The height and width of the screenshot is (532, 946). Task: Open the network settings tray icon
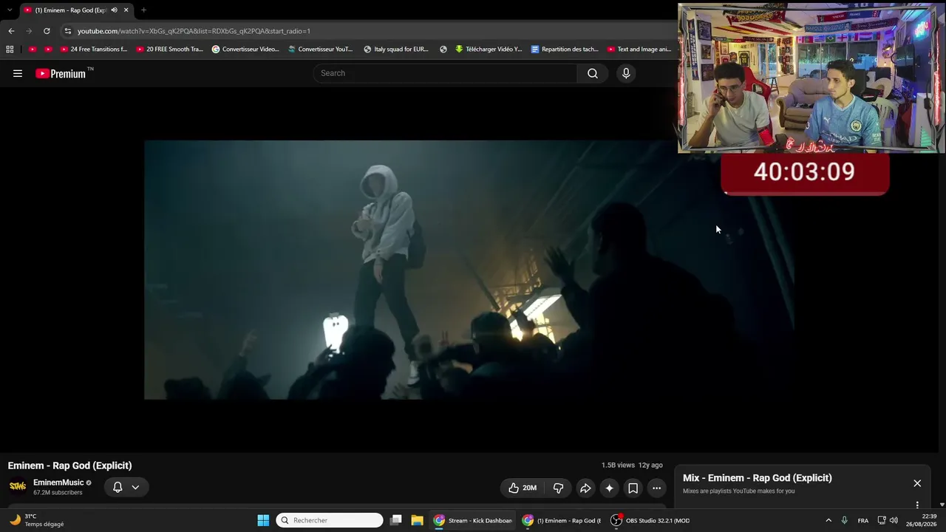pos(882,520)
